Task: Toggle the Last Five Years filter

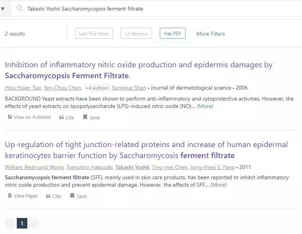Action: point(94,34)
